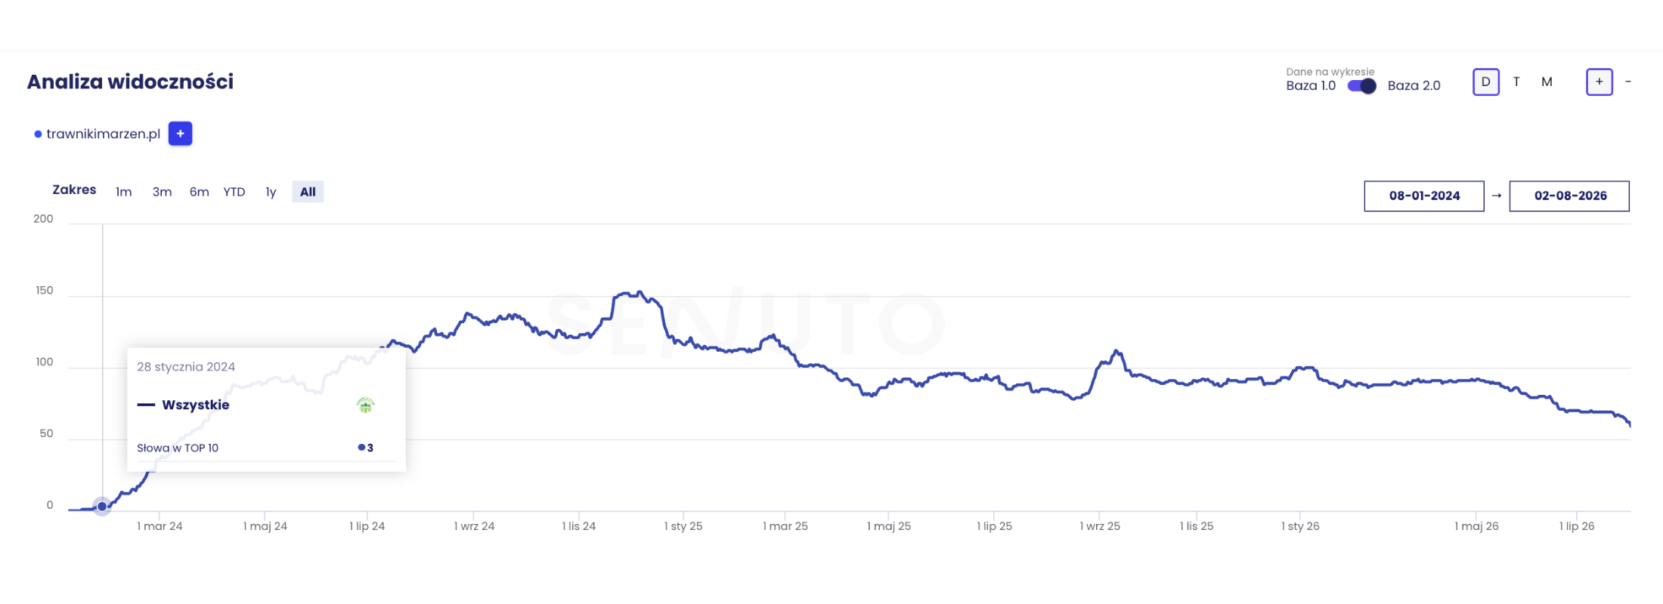
Task: Open start date field 08-01-2024
Action: coord(1424,196)
